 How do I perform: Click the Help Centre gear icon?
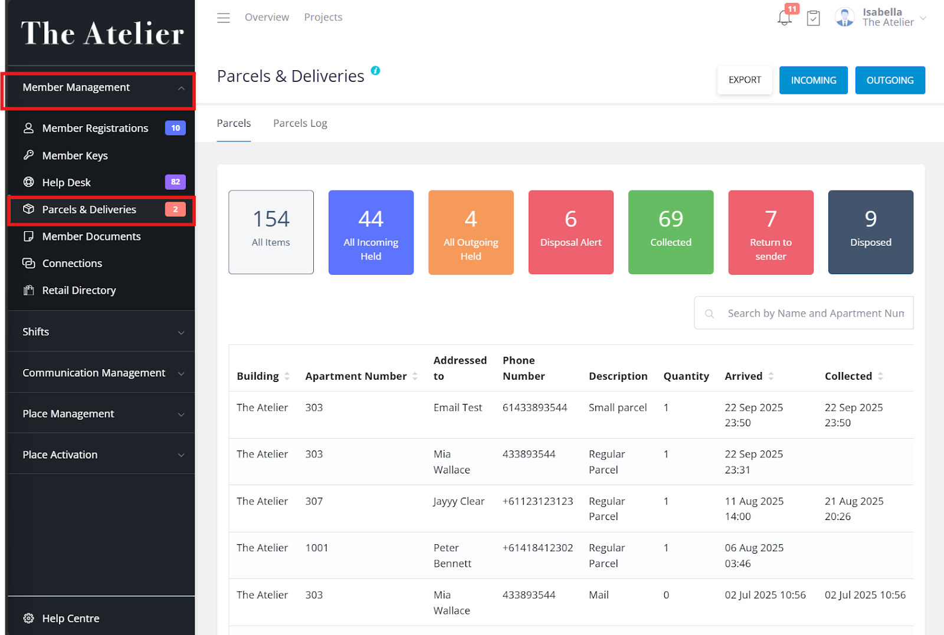(28, 618)
